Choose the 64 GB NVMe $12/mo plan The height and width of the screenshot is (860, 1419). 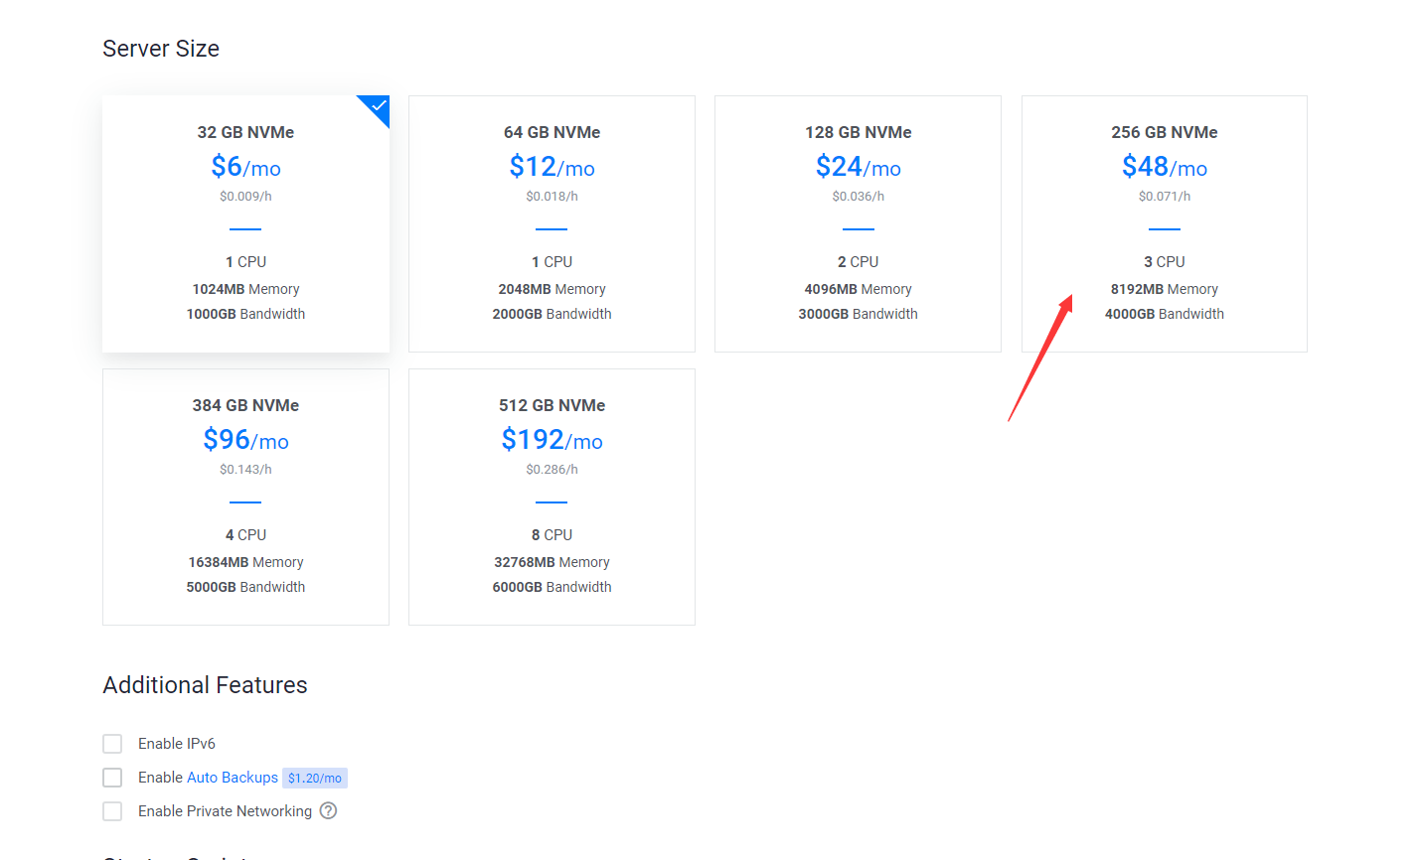click(x=552, y=223)
